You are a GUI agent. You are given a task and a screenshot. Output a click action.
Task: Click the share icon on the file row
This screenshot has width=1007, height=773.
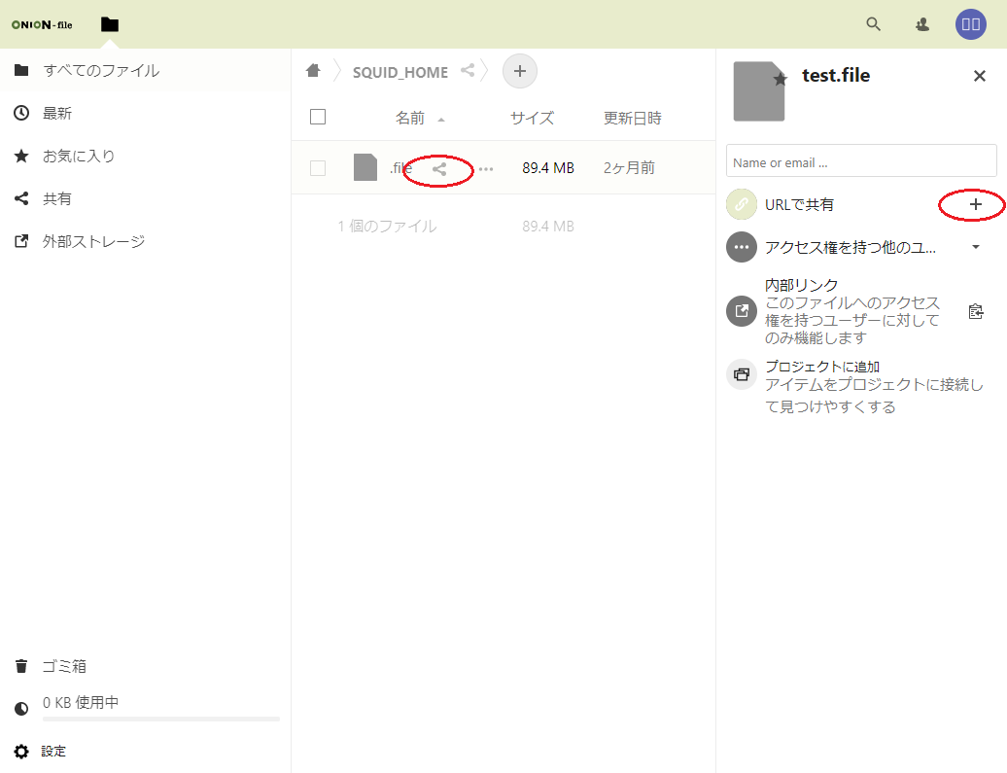[439, 168]
